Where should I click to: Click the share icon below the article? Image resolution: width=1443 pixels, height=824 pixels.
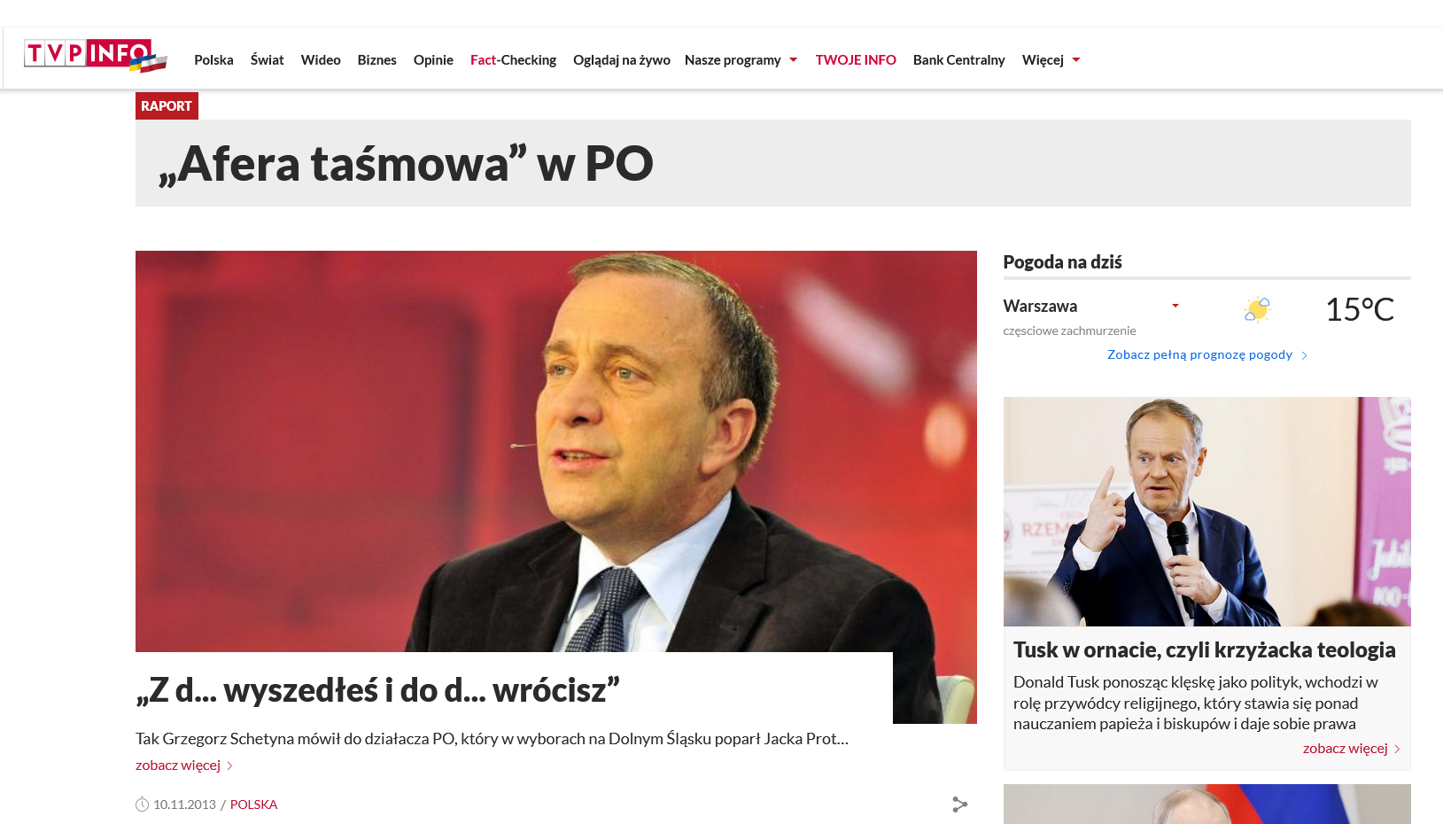[959, 805]
